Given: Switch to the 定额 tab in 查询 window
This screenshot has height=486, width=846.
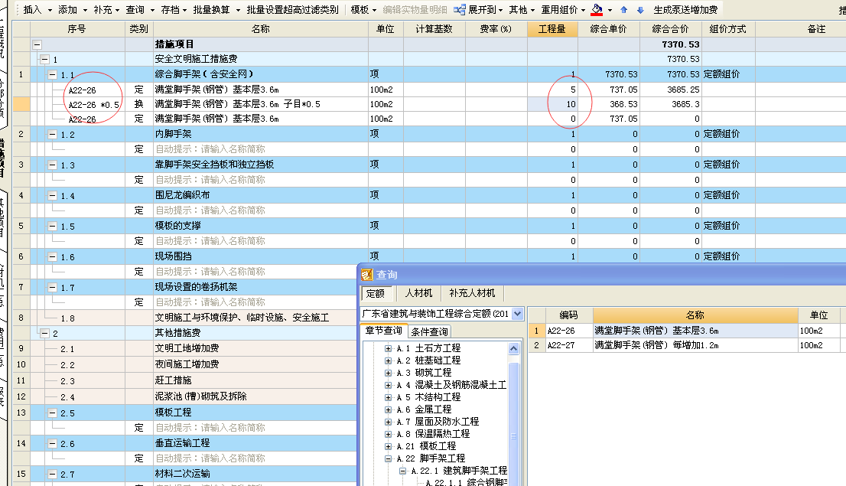Looking at the screenshot, I should 375,293.
